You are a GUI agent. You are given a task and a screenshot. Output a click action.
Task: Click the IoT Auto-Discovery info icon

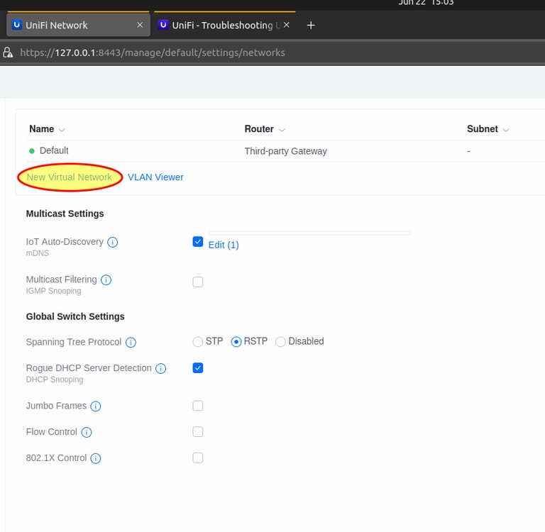(x=112, y=242)
